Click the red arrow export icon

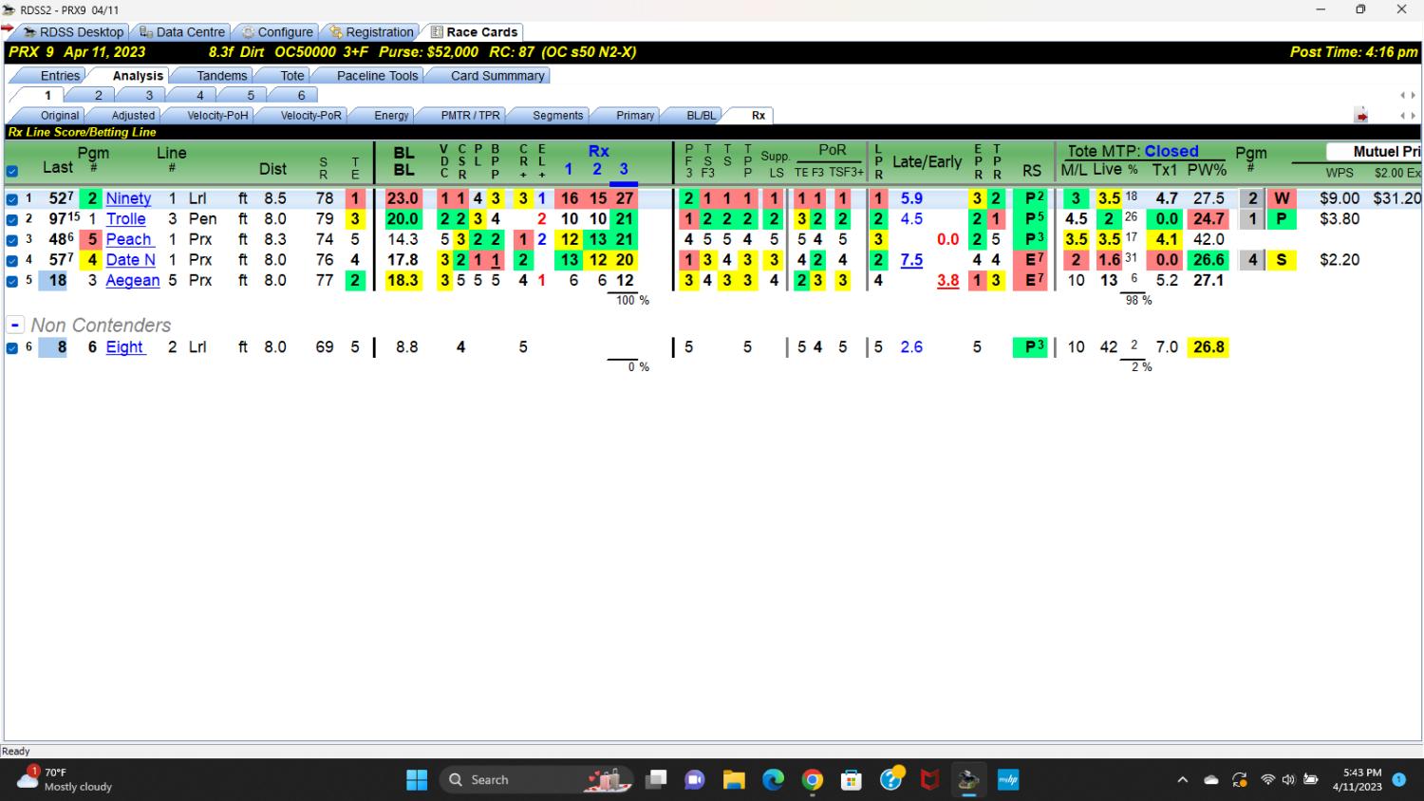click(1361, 116)
